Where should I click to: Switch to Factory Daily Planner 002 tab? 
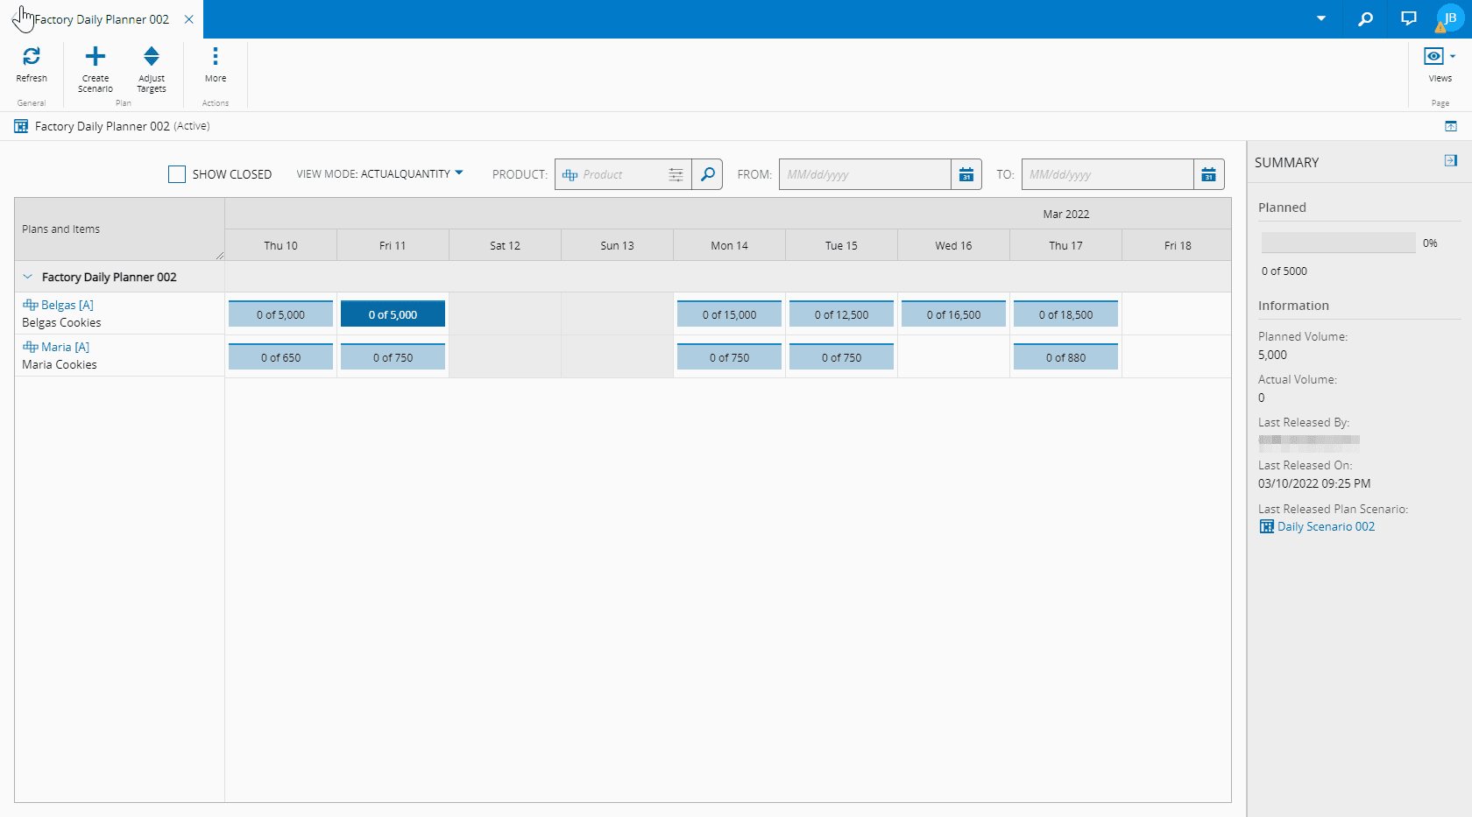(101, 19)
